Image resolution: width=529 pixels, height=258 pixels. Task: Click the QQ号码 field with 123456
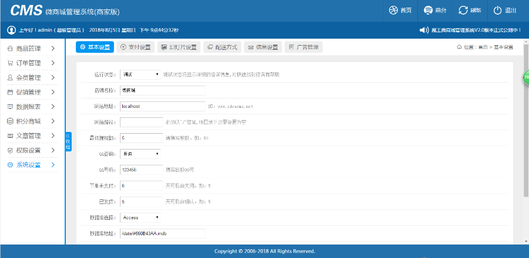pyautogui.click(x=141, y=170)
